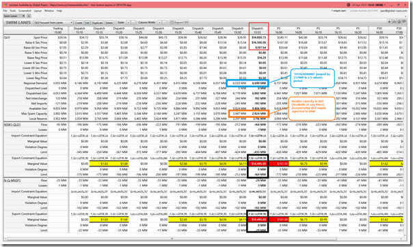Open the Tools menu
The width and height of the screenshot is (413, 247).
point(12,11)
